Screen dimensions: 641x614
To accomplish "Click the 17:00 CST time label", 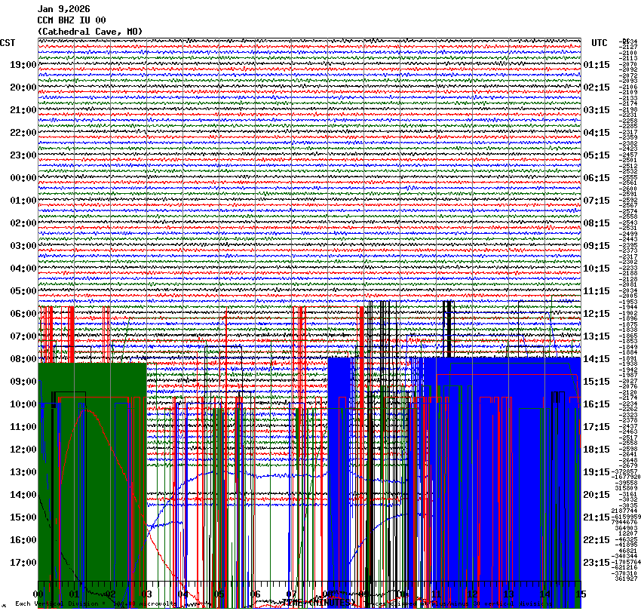I will 23,563.
